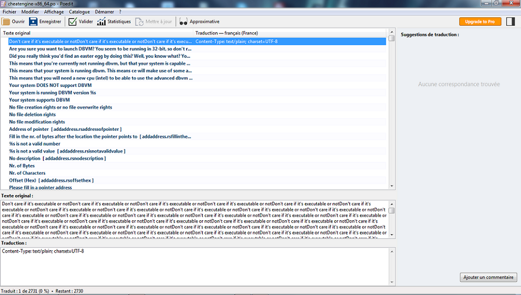Sort by Traduction — français column header
This screenshot has height=295, width=521.
(x=226, y=33)
